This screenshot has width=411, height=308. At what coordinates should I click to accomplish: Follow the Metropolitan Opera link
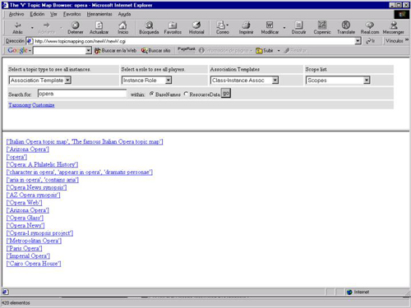point(34,241)
